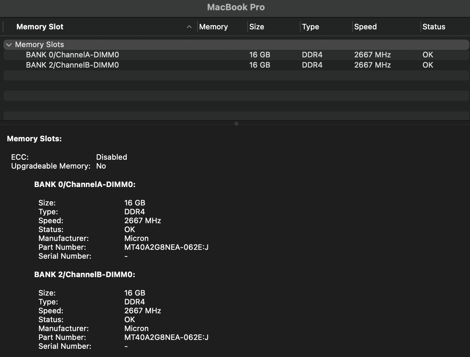Sort by the Memory Slot column header
The height and width of the screenshot is (357, 470).
click(x=40, y=27)
